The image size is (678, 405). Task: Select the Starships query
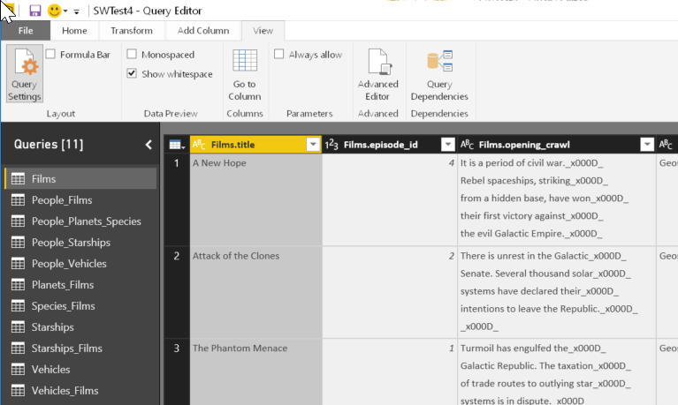coord(80,326)
